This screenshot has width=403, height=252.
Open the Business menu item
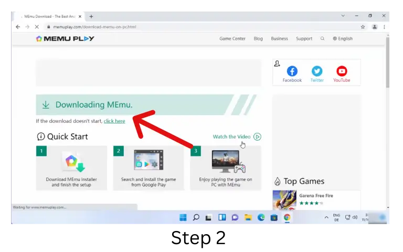(279, 38)
